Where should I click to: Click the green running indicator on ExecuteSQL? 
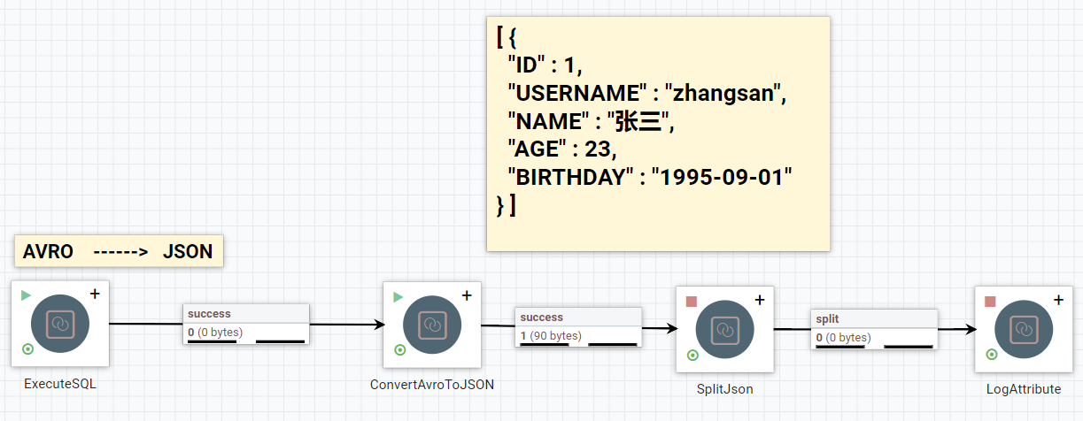pyautogui.click(x=26, y=295)
